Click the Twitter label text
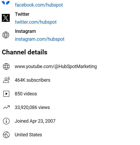This screenshot has width=140, height=145. coord(22,14)
